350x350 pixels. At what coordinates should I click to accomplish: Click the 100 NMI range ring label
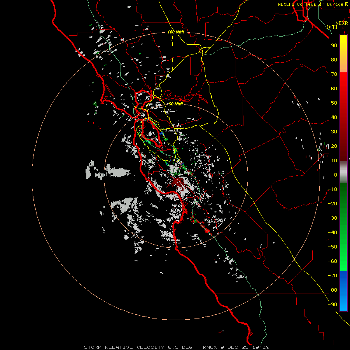pyautogui.click(x=176, y=32)
